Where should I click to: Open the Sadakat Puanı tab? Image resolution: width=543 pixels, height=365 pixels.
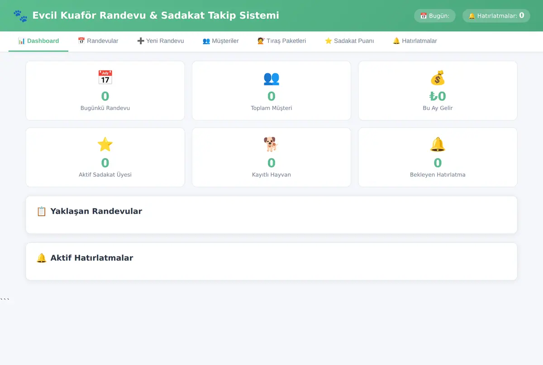click(349, 41)
